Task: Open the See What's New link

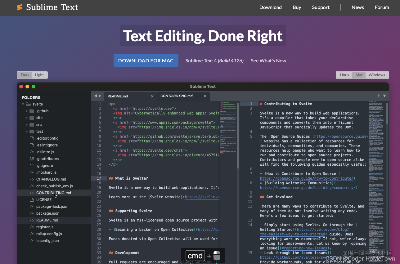Action: click(268, 61)
